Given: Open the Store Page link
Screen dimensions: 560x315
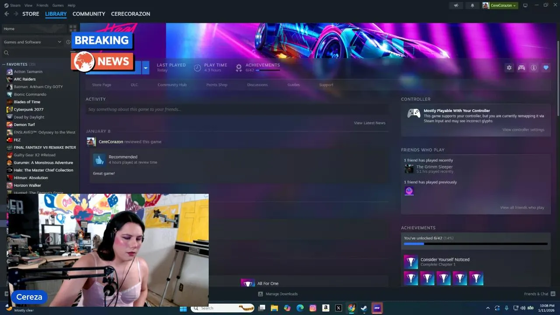Looking at the screenshot, I should tap(101, 85).
